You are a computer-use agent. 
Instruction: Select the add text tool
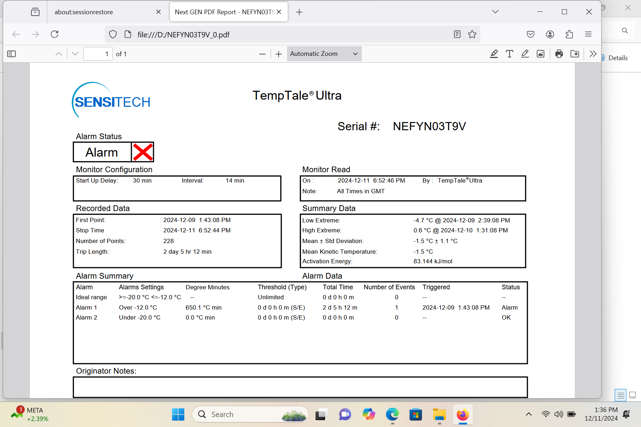point(509,54)
